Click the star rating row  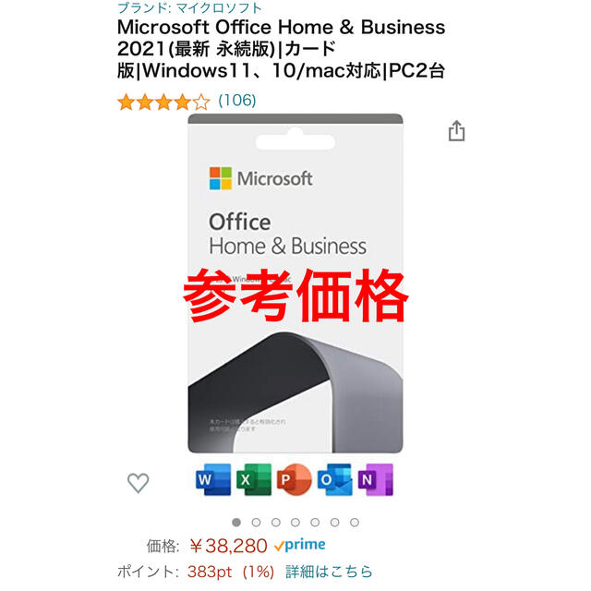click(x=163, y=102)
